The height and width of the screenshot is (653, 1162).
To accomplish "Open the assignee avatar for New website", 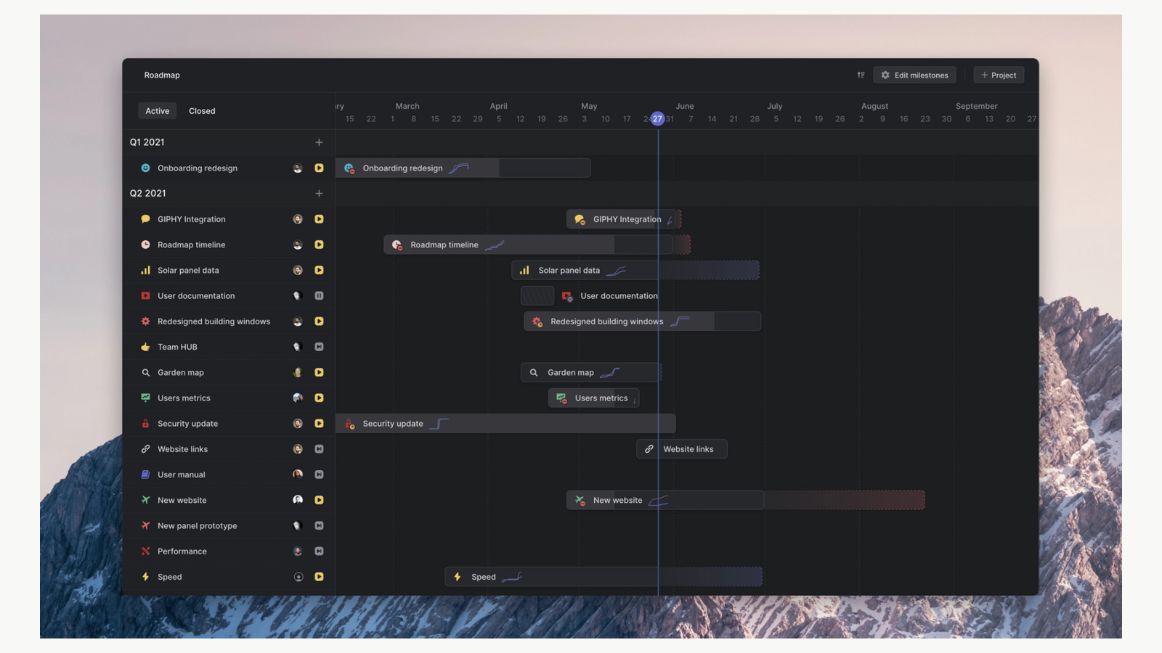I will pos(298,500).
